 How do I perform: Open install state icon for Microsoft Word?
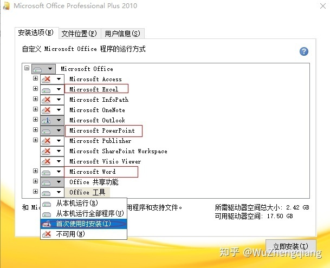(46, 172)
